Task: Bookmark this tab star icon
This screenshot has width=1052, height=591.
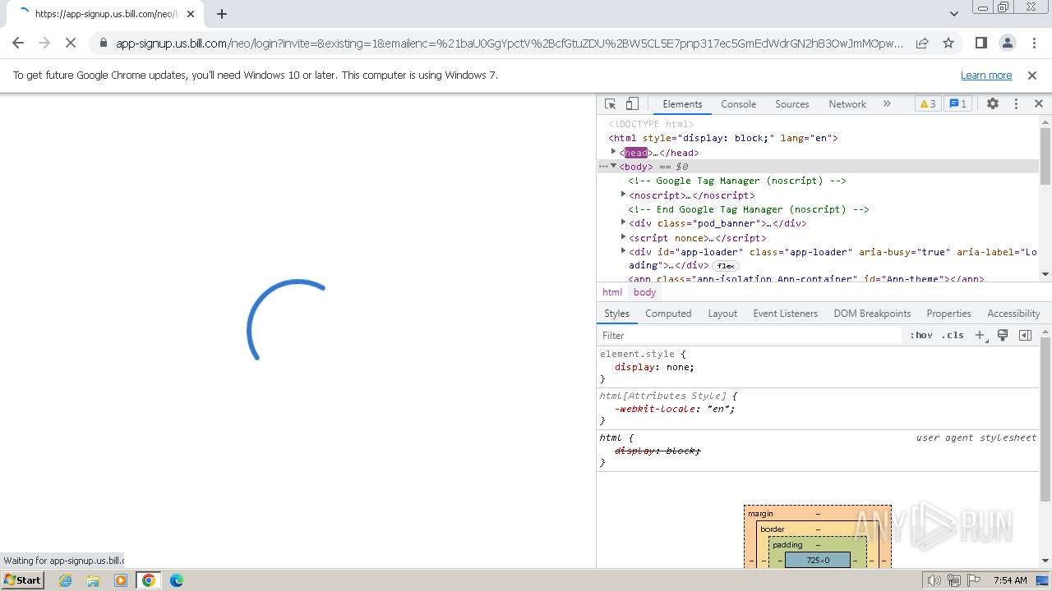Action: (948, 44)
